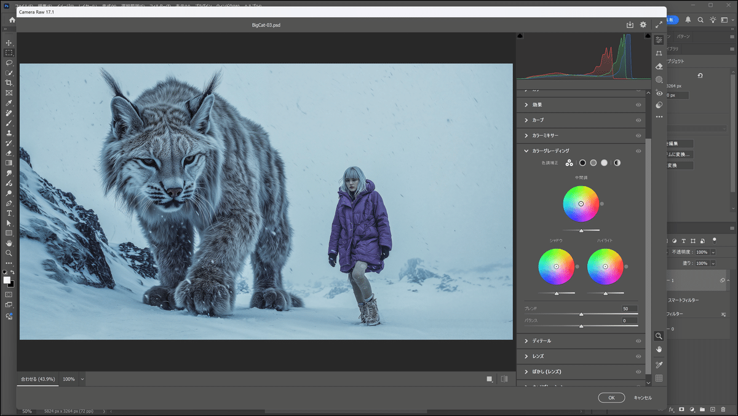The width and height of the screenshot is (738, 416).
Task: Open the Masking tool in Camera Raw
Action: (x=659, y=80)
